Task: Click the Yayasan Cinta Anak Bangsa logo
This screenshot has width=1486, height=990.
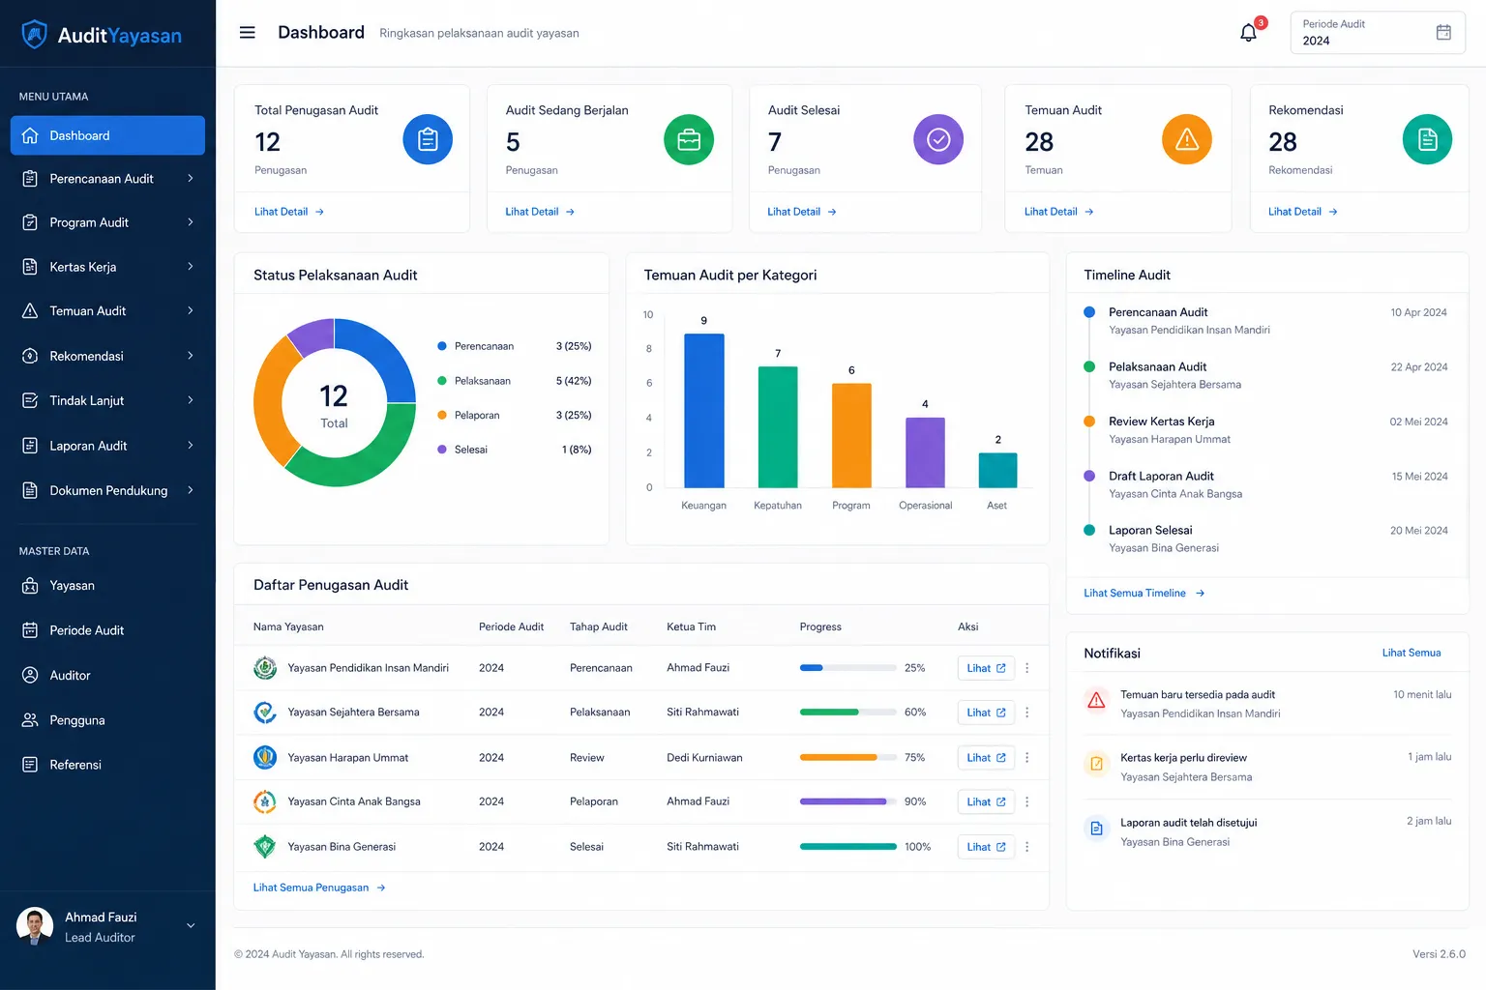Action: [x=265, y=801]
